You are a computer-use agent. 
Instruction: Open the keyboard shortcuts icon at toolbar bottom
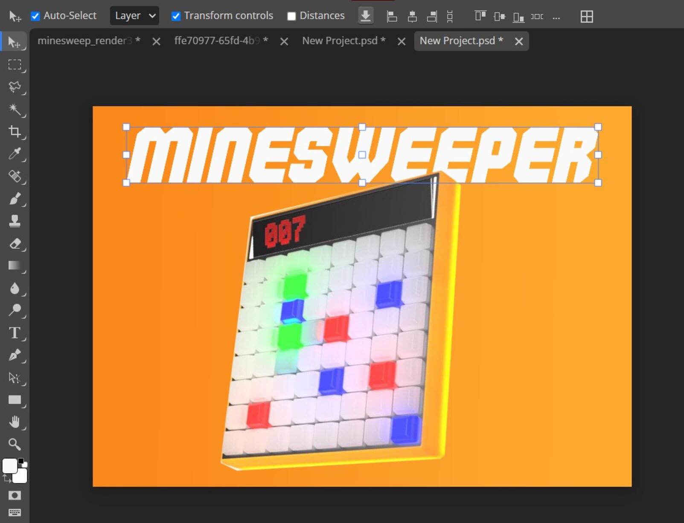pyautogui.click(x=15, y=512)
